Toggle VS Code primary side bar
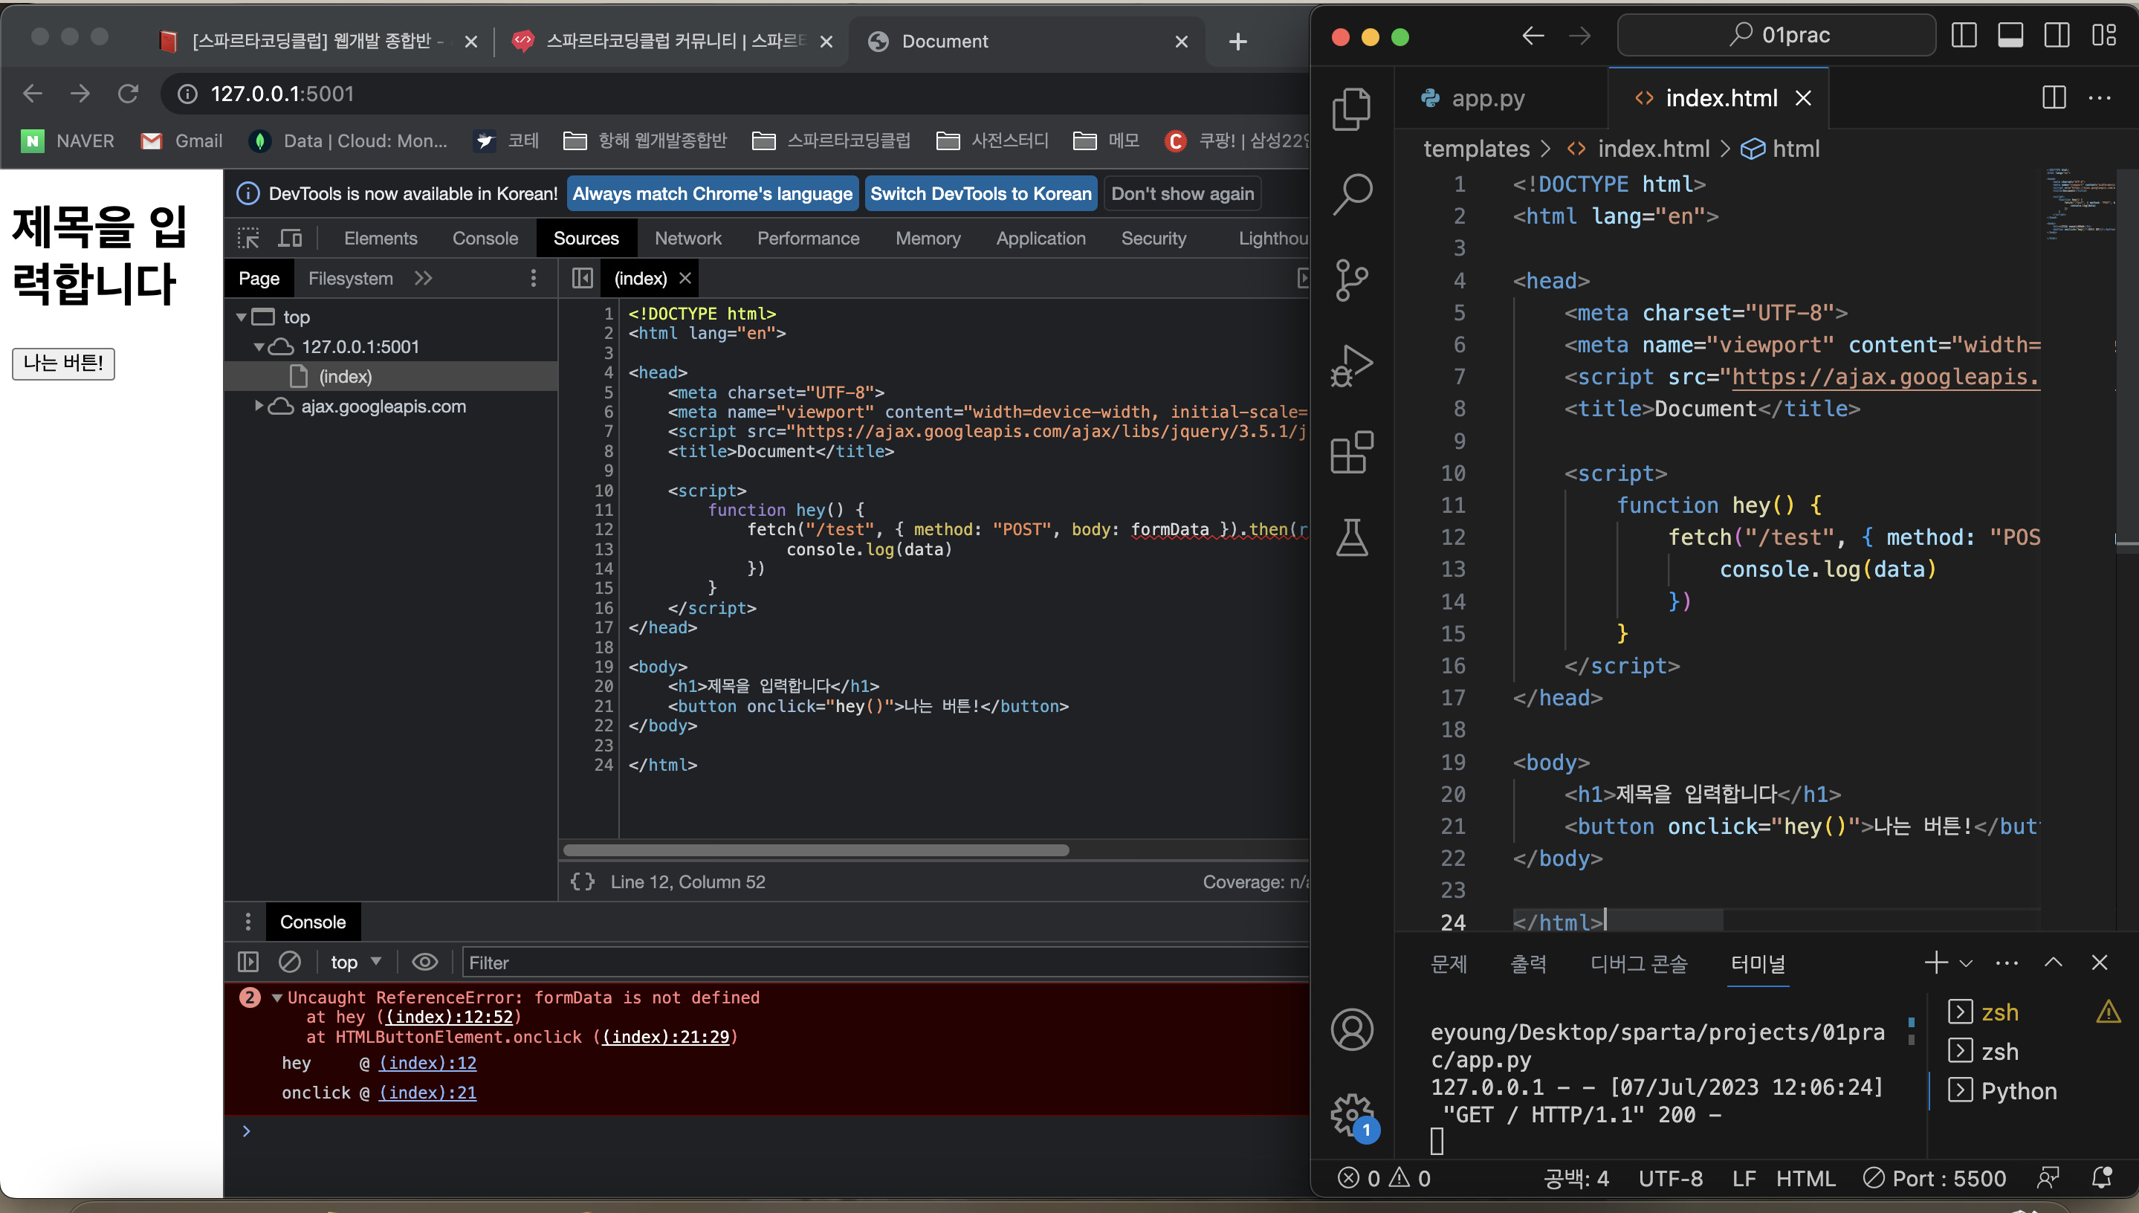This screenshot has height=1213, width=2139. tap(1964, 35)
